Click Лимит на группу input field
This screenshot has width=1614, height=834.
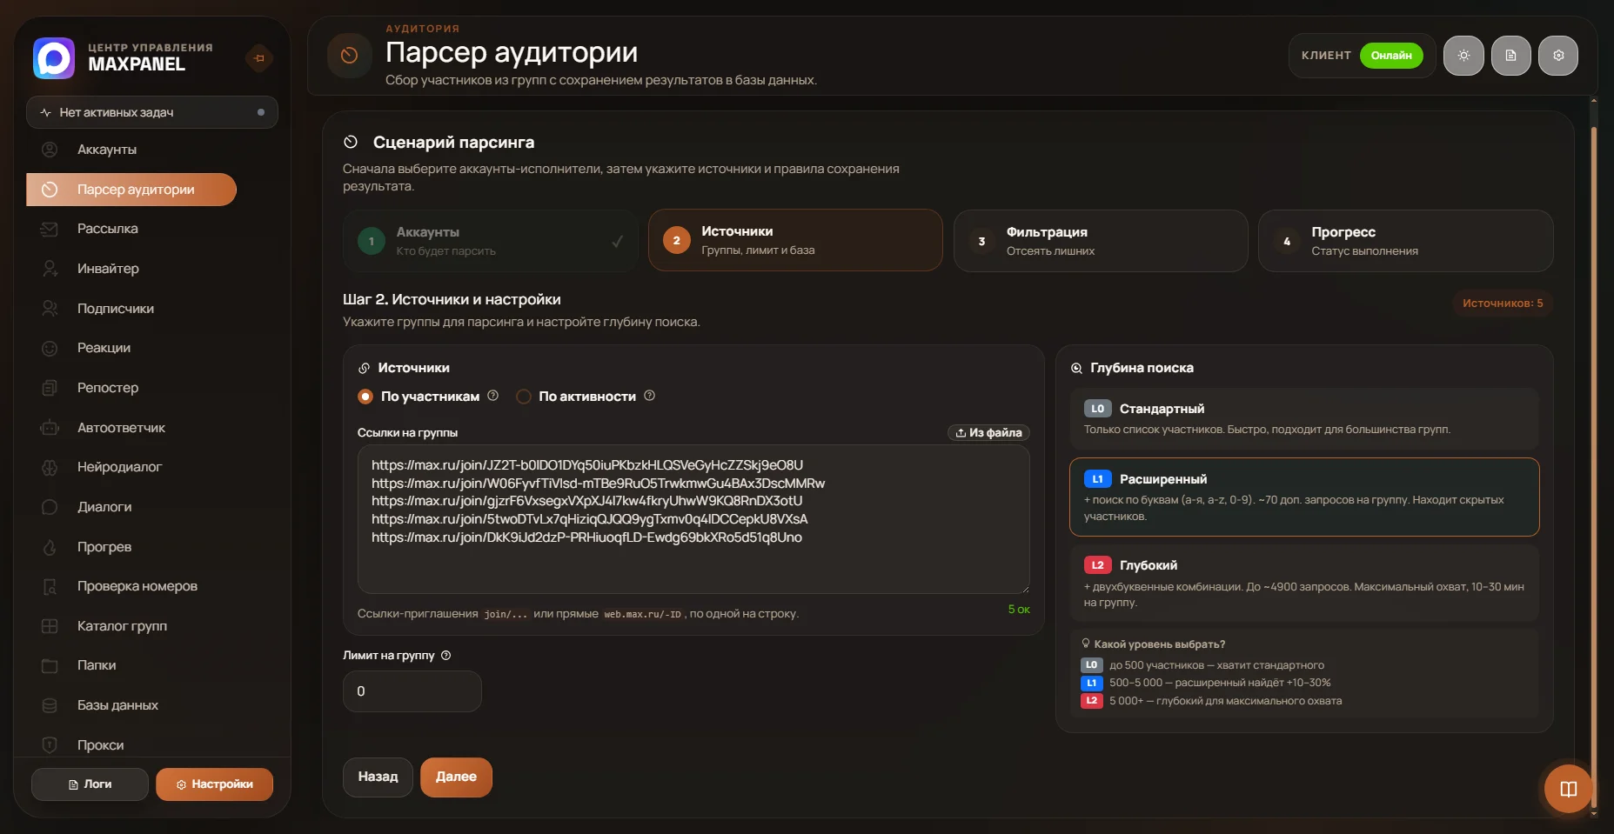coord(412,691)
